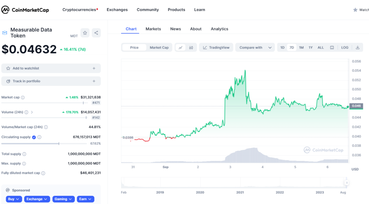Click the Market cap info icon
The height and width of the screenshot is (204, 369).
click(x=23, y=97)
